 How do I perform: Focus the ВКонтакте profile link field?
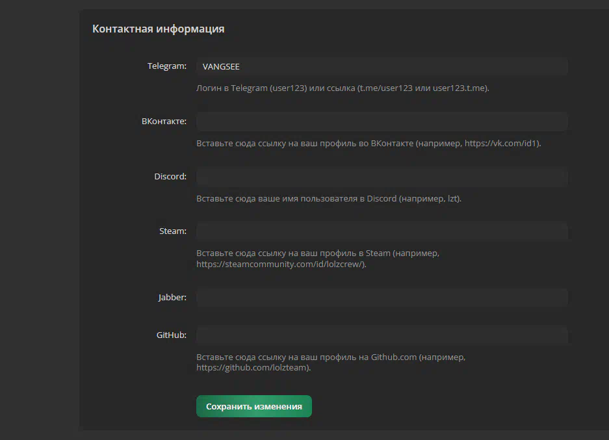point(382,122)
